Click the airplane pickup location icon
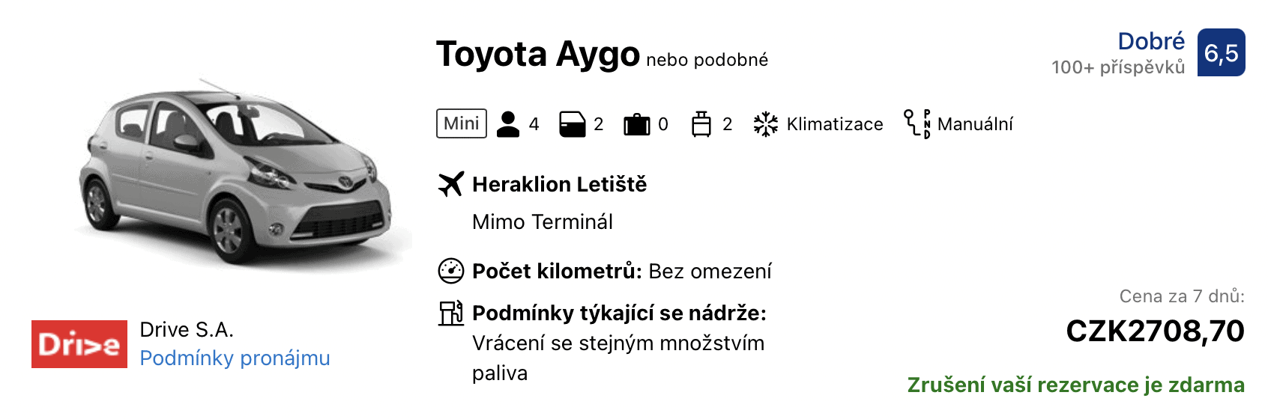Screen dimensions: 1268x419 [451, 184]
